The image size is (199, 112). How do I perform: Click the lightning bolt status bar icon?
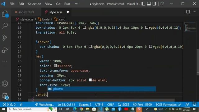pos(21,105)
